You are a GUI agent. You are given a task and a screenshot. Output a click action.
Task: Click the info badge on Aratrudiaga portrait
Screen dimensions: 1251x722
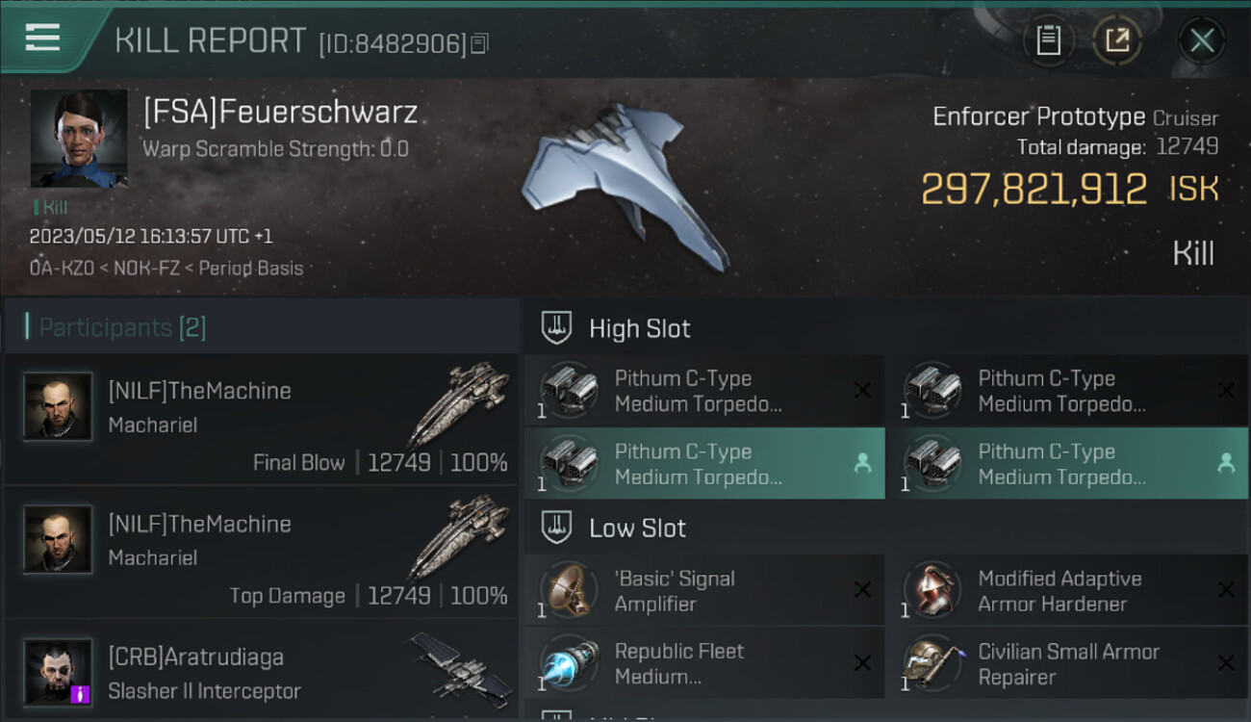(x=82, y=694)
